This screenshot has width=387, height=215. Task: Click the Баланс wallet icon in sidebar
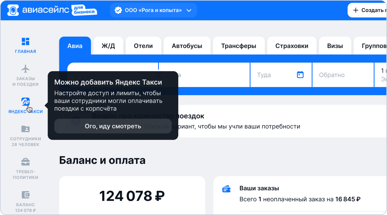25,194
